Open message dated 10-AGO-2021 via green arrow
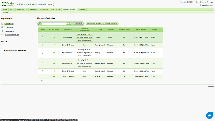Viewport: 215px width, 121px height. [54, 45]
